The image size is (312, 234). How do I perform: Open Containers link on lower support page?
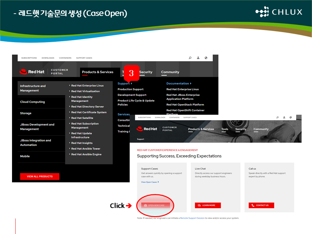174,117
